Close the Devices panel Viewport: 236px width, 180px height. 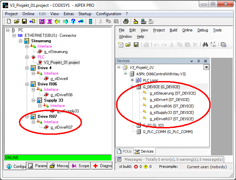click(206, 61)
